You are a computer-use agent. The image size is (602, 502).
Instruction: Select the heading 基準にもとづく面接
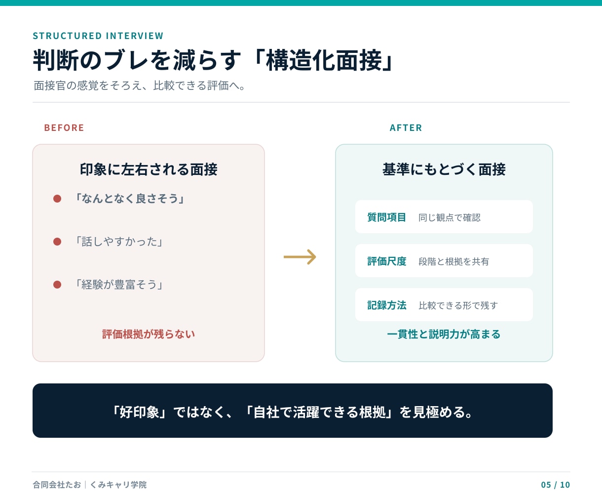coord(444,169)
